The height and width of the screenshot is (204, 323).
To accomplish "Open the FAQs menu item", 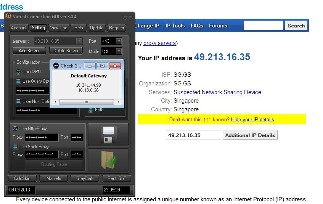I will [x=197, y=26].
